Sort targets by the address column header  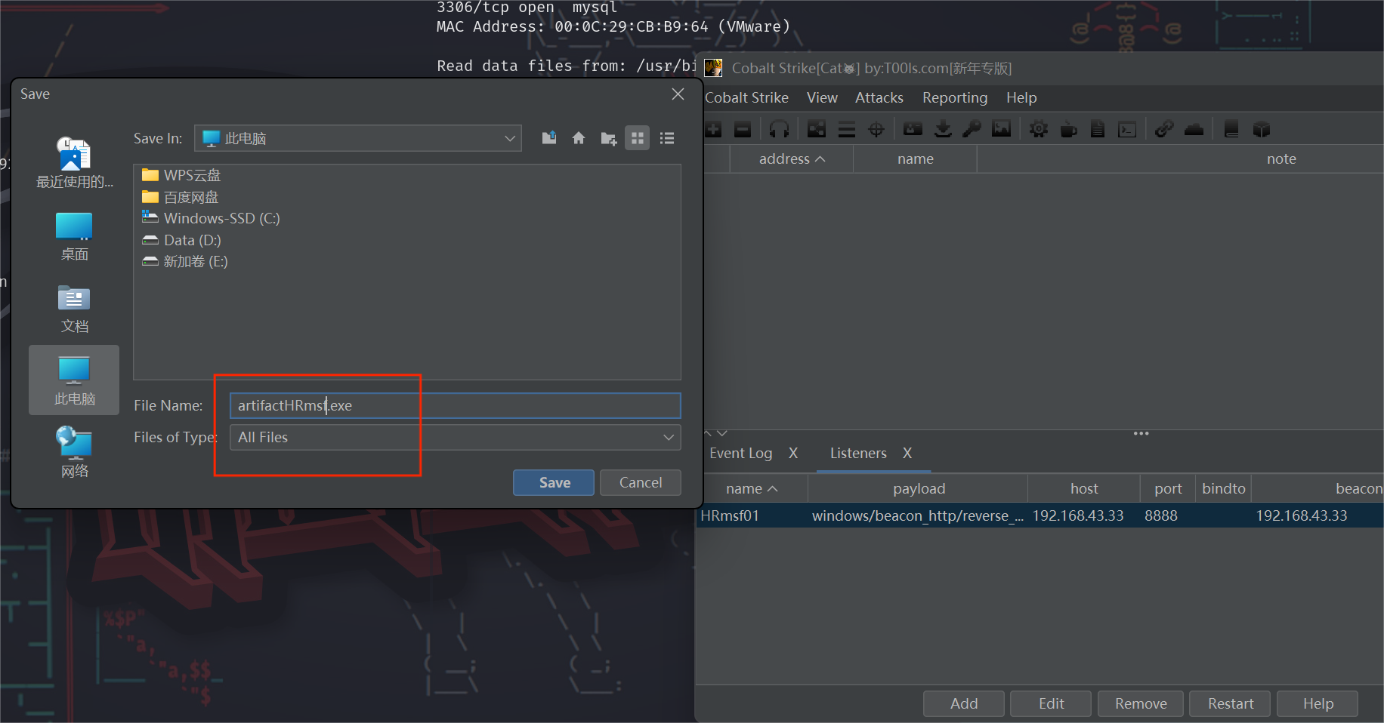point(792,159)
